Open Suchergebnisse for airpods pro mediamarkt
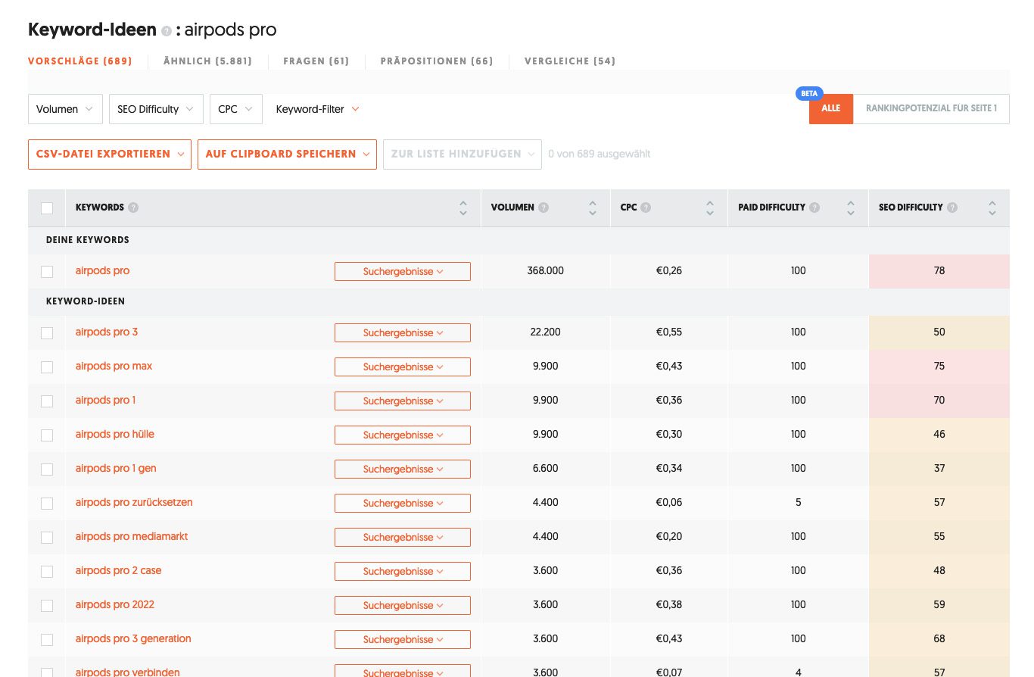This screenshot has width=1034, height=677. point(402,537)
